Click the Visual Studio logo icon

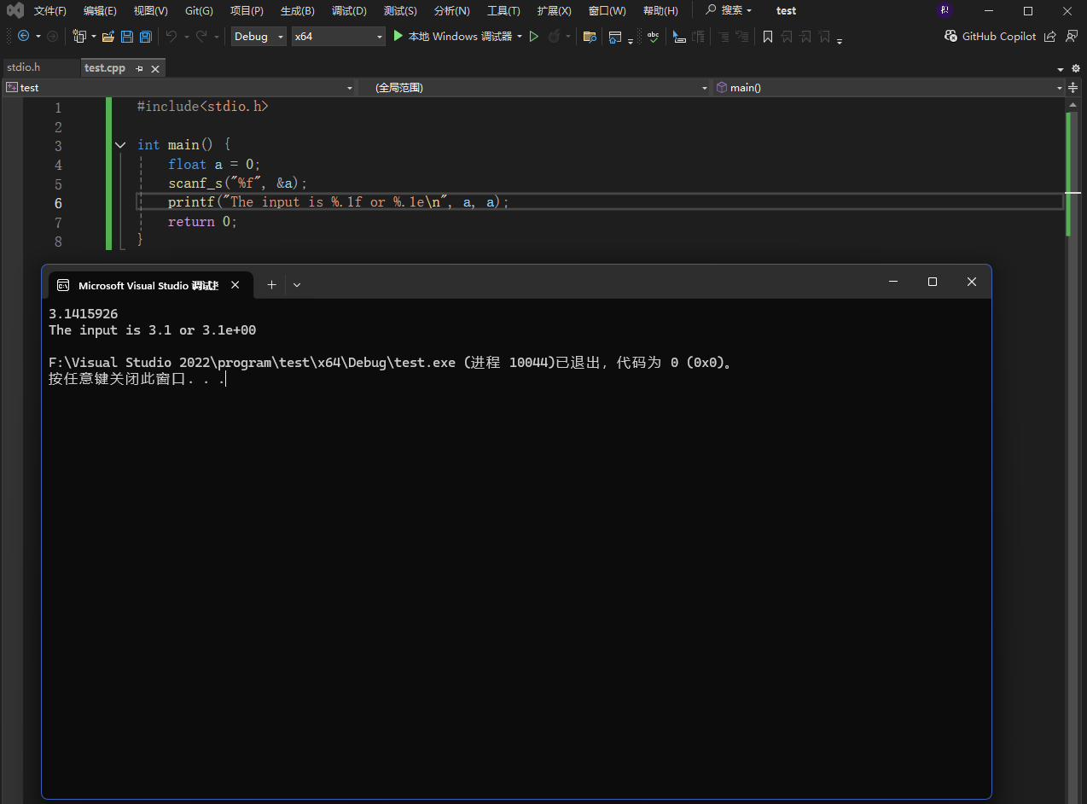pyautogui.click(x=15, y=10)
